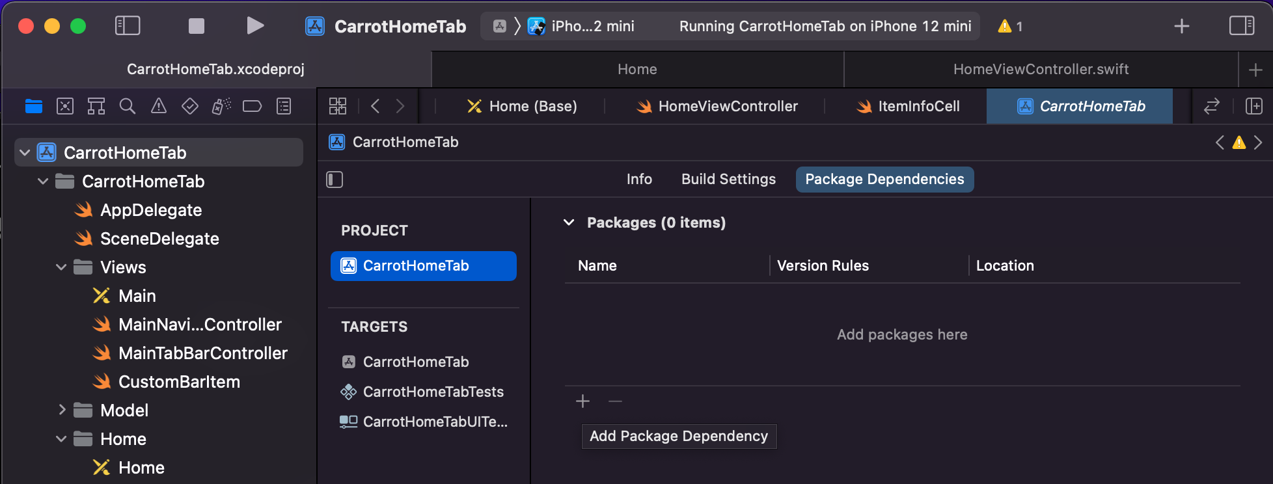Collapse the Views folder
The width and height of the screenshot is (1273, 484).
point(61,267)
